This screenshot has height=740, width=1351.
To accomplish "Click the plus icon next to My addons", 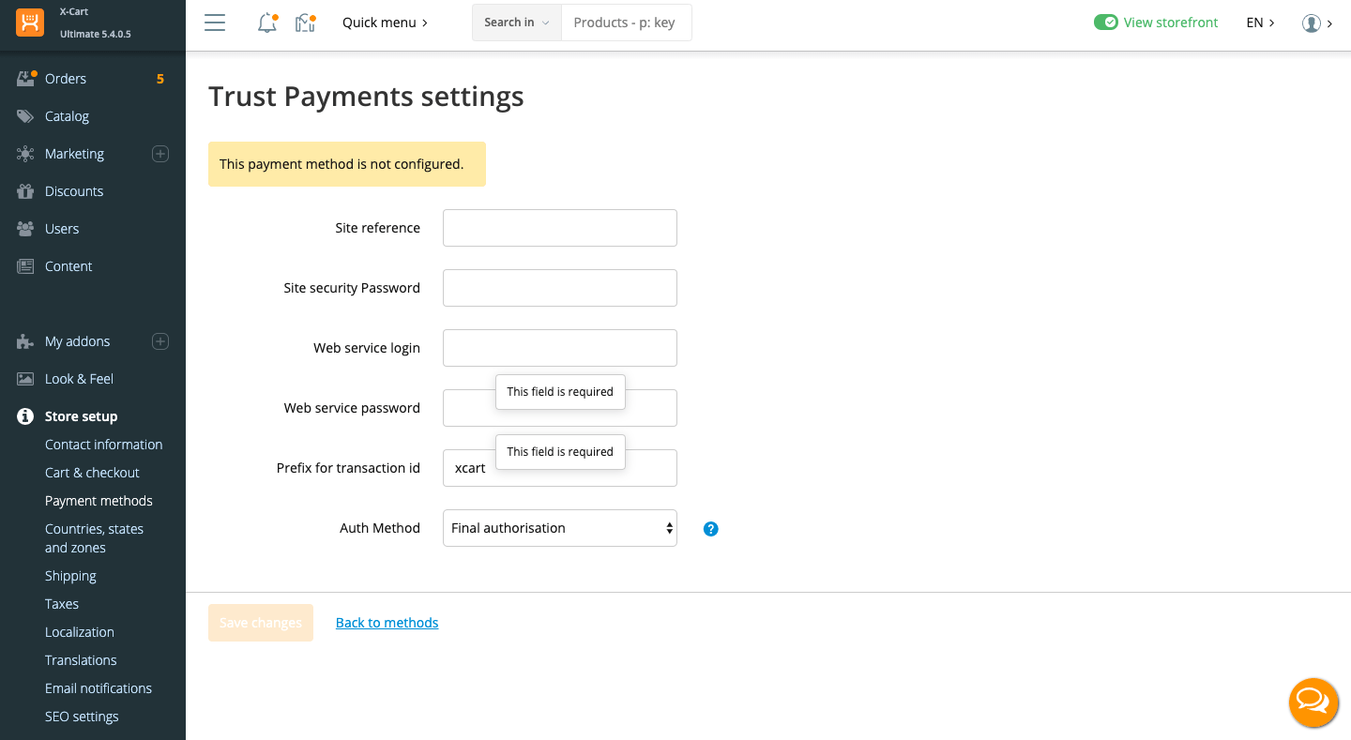I will 159,341.
